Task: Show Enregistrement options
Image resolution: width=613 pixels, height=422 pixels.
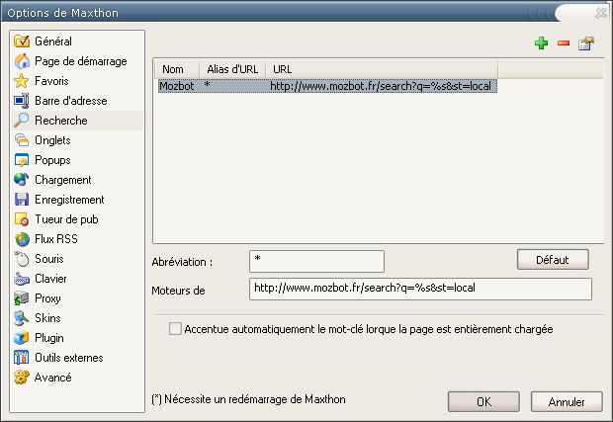Action: (x=69, y=200)
